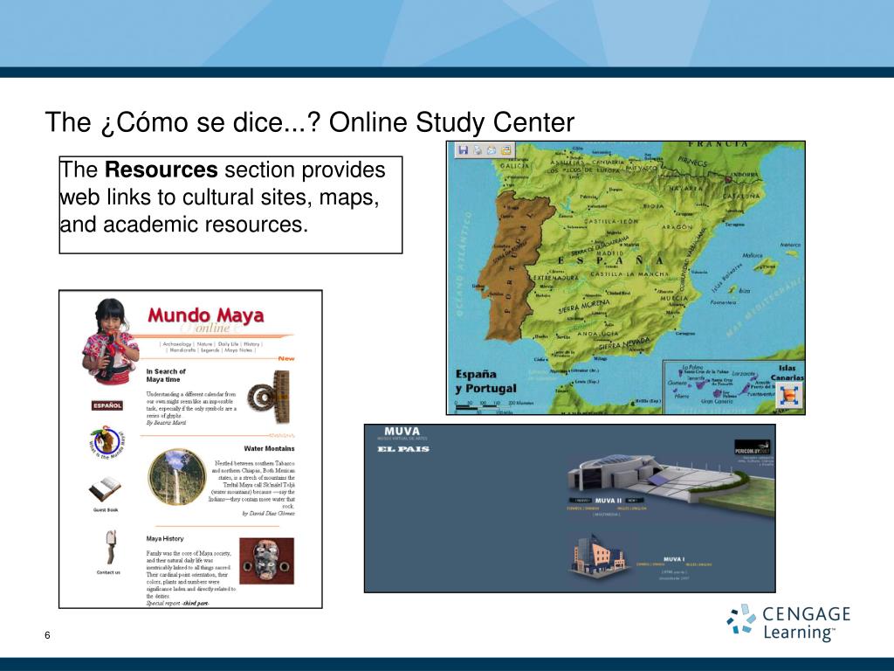
Task: Open the Maya Notes menu link
Action: (x=238, y=350)
